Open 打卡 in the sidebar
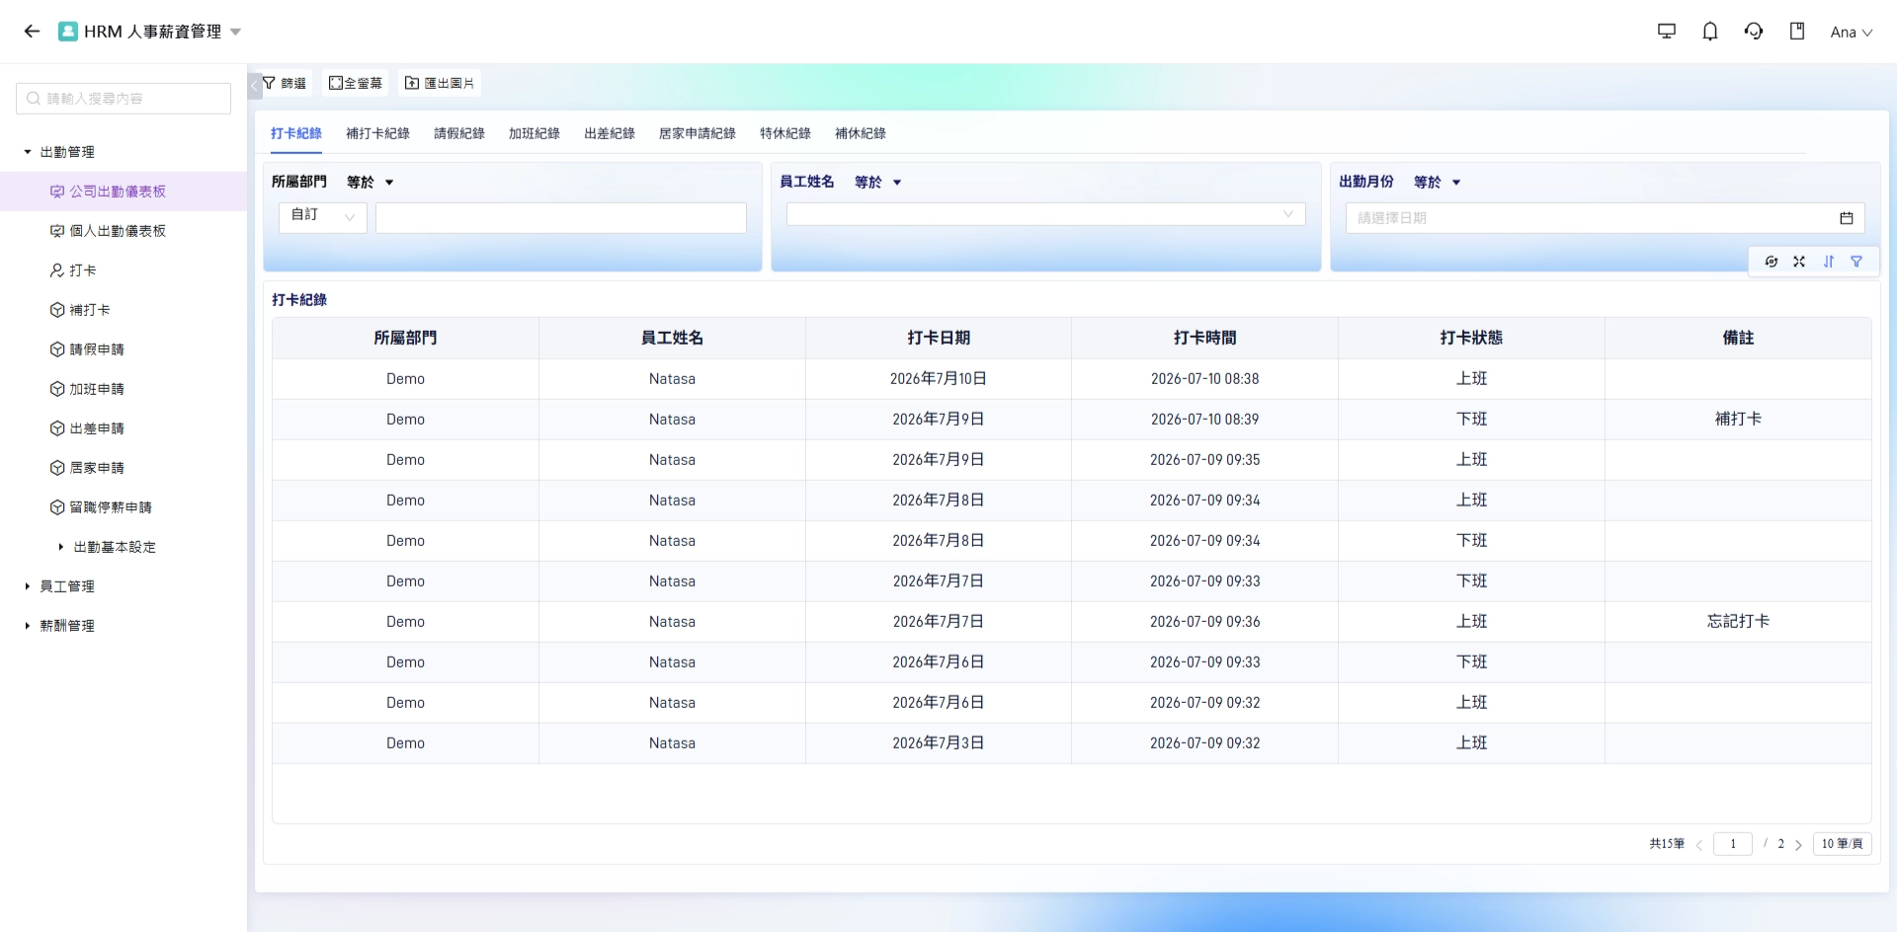 coord(124,271)
